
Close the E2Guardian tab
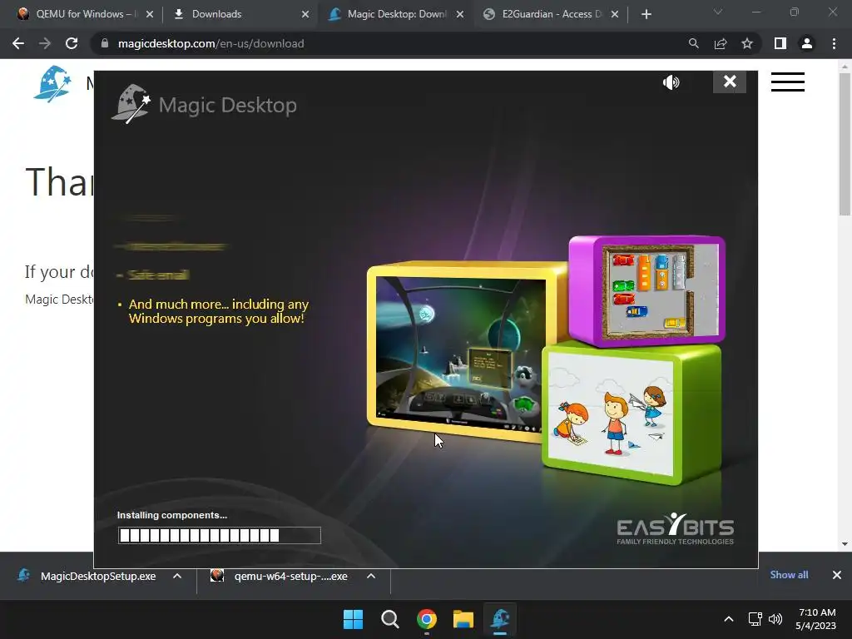pos(615,14)
